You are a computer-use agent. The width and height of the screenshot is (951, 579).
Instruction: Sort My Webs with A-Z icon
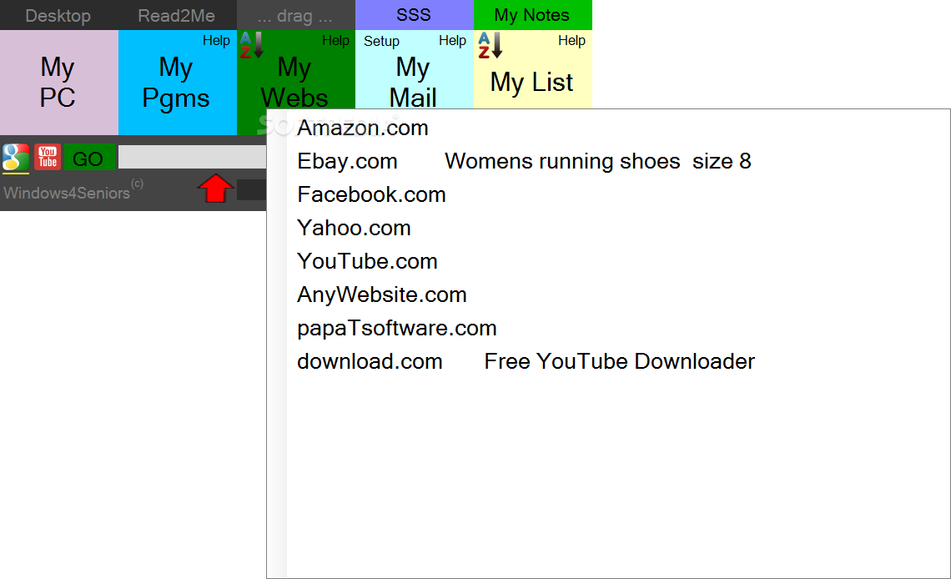click(251, 45)
